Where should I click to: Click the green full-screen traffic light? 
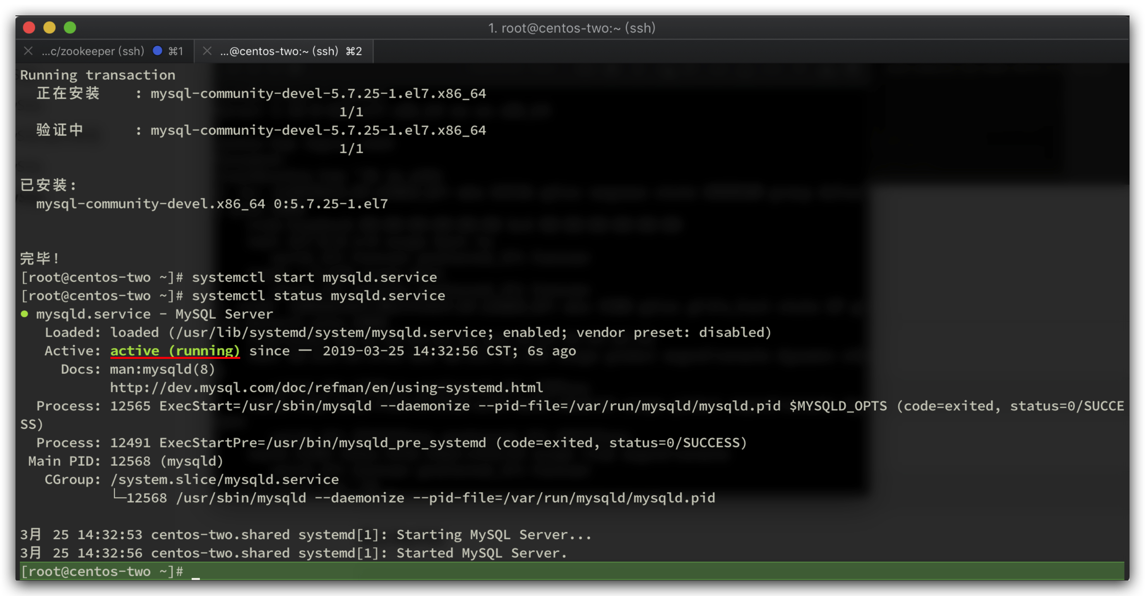pos(70,27)
